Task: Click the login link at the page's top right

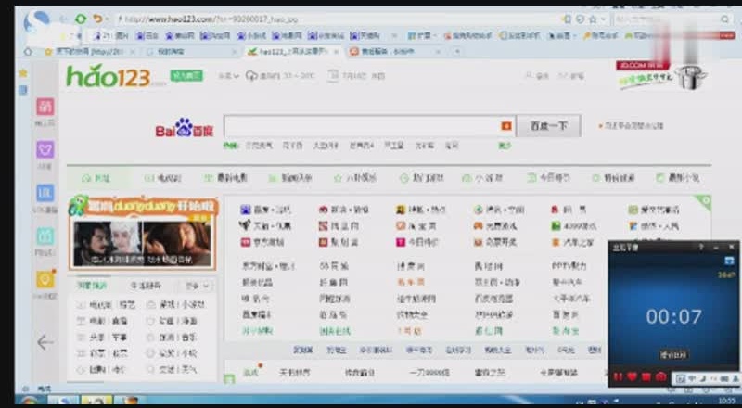Action: pyautogui.click(x=537, y=76)
